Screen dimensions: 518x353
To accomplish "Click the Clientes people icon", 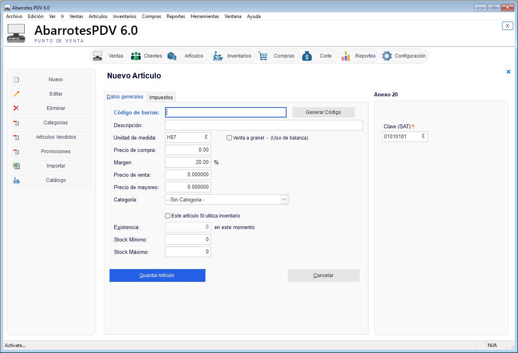I will point(136,56).
